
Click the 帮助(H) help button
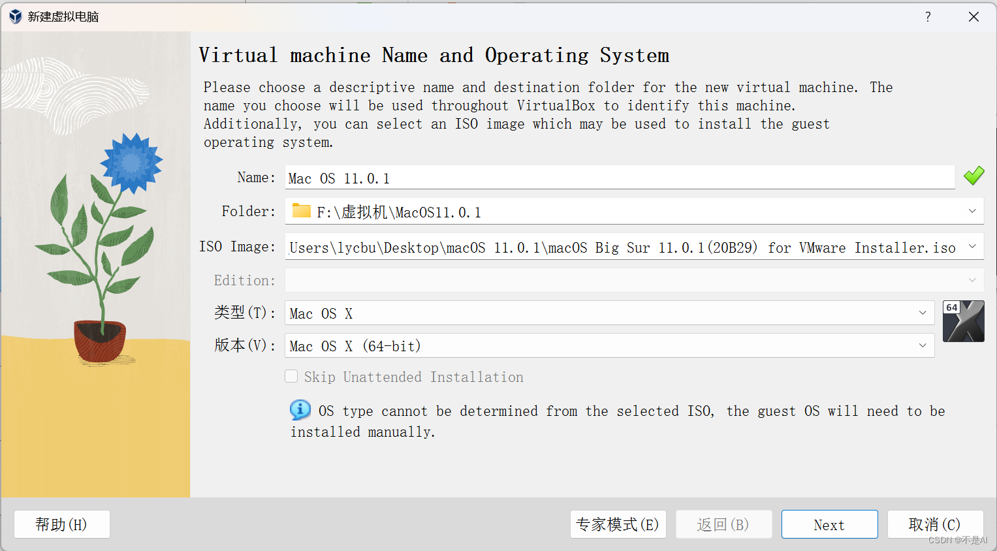pos(62,524)
